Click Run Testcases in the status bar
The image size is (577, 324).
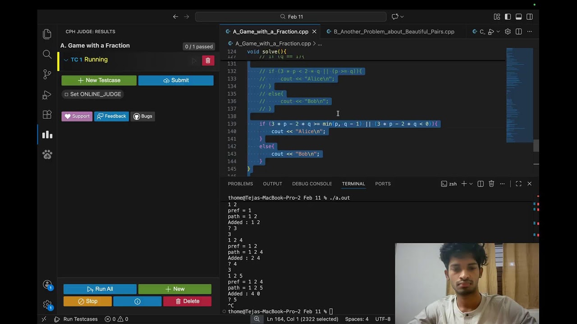click(x=76, y=319)
